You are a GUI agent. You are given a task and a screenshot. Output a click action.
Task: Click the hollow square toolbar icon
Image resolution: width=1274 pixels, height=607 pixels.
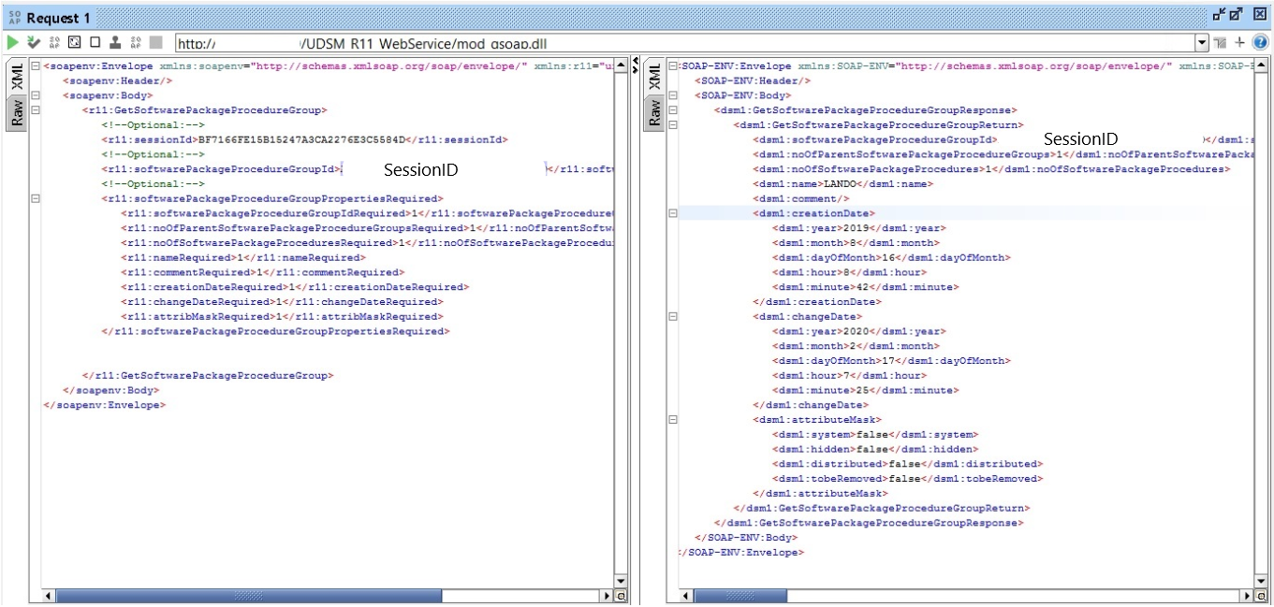pyautogui.click(x=95, y=43)
